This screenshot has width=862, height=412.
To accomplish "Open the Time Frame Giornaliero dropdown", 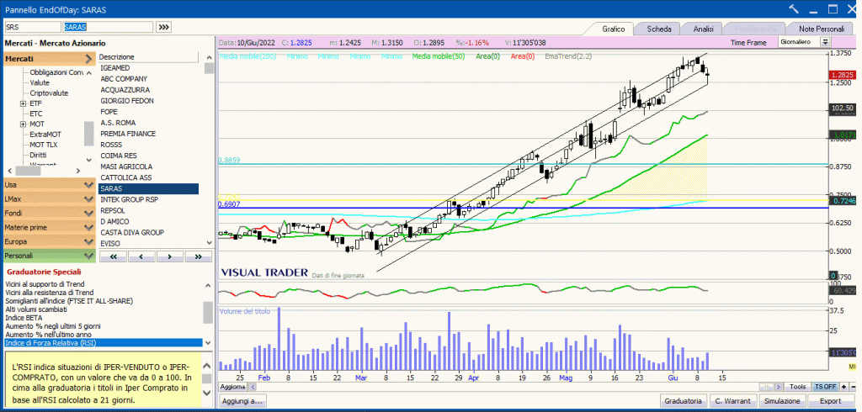I will tap(825, 42).
